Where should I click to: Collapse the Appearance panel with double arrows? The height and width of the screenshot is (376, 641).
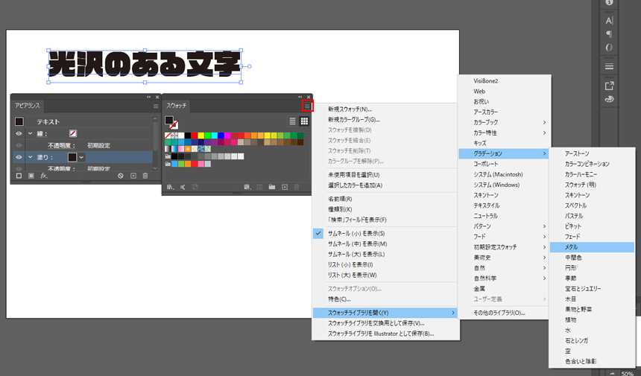[x=149, y=97]
